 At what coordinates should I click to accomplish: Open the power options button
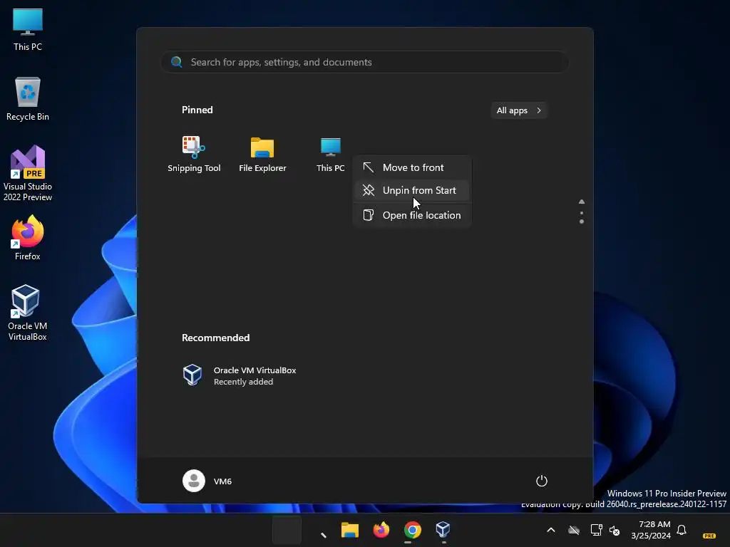tap(542, 481)
